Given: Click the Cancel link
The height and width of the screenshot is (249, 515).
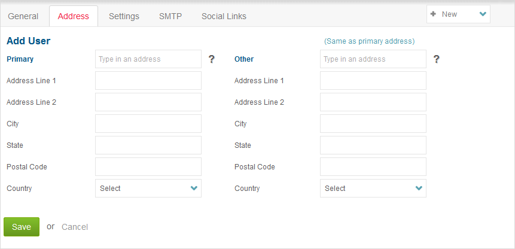Looking at the screenshot, I should point(75,227).
